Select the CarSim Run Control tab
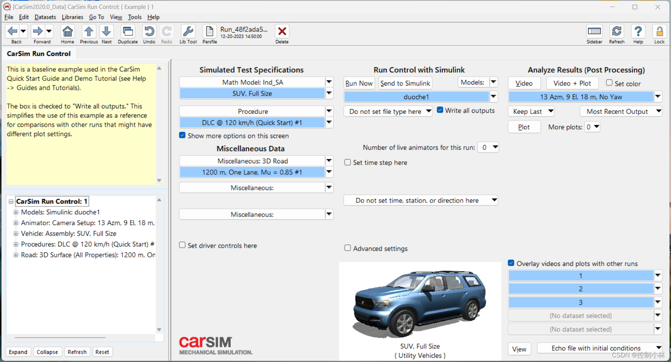 pyautogui.click(x=39, y=54)
